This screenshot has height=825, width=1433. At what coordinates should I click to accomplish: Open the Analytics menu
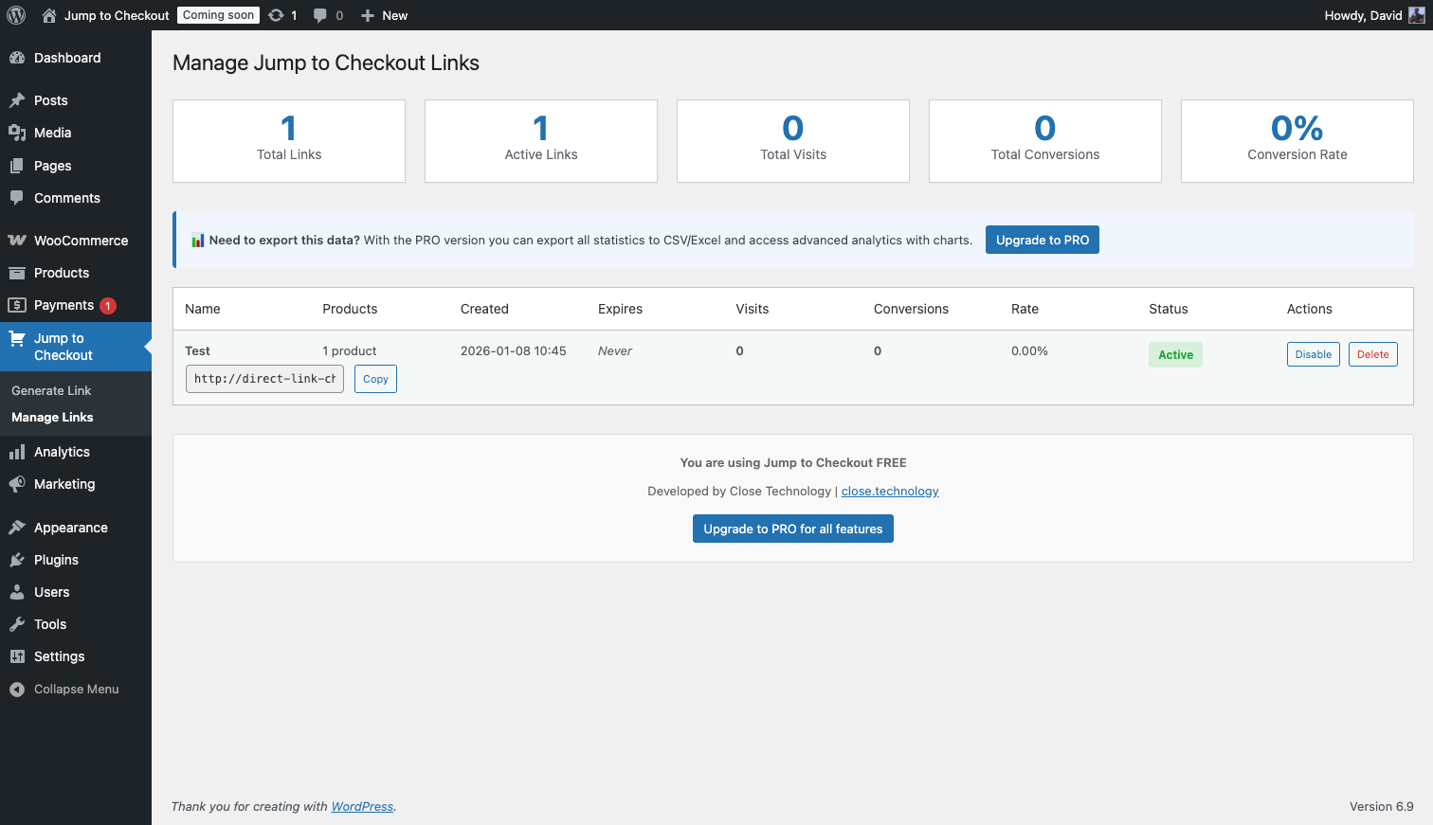pos(62,452)
